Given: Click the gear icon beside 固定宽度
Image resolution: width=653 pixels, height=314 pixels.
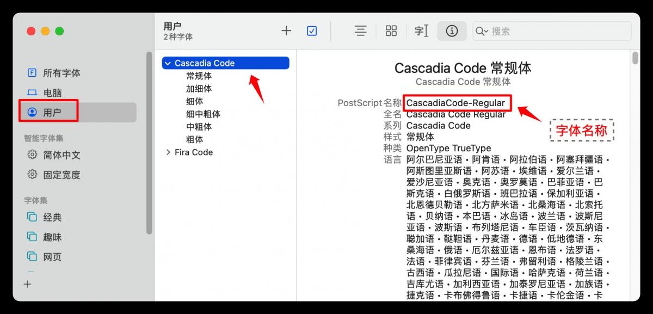Looking at the screenshot, I should pos(32,175).
